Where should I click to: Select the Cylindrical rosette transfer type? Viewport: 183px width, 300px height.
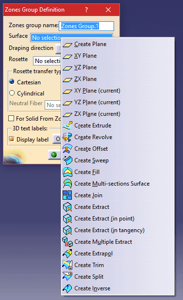[x=12, y=93]
